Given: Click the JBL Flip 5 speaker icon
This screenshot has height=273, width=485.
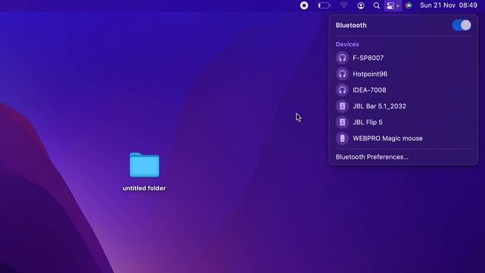Looking at the screenshot, I should (342, 122).
